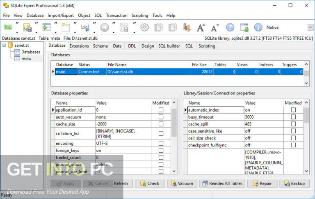Image resolution: width=315 pixels, height=199 pixels.
Task: Switch to the SQL builder tab
Action: coord(169,46)
